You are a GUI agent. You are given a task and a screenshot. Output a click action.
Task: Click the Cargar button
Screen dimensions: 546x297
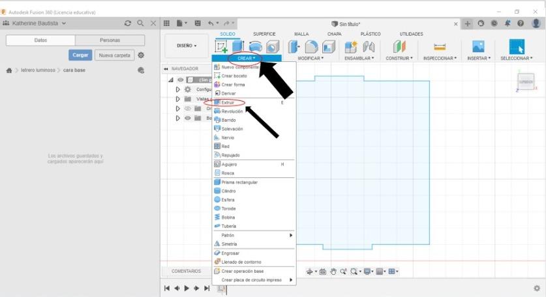[x=80, y=55]
